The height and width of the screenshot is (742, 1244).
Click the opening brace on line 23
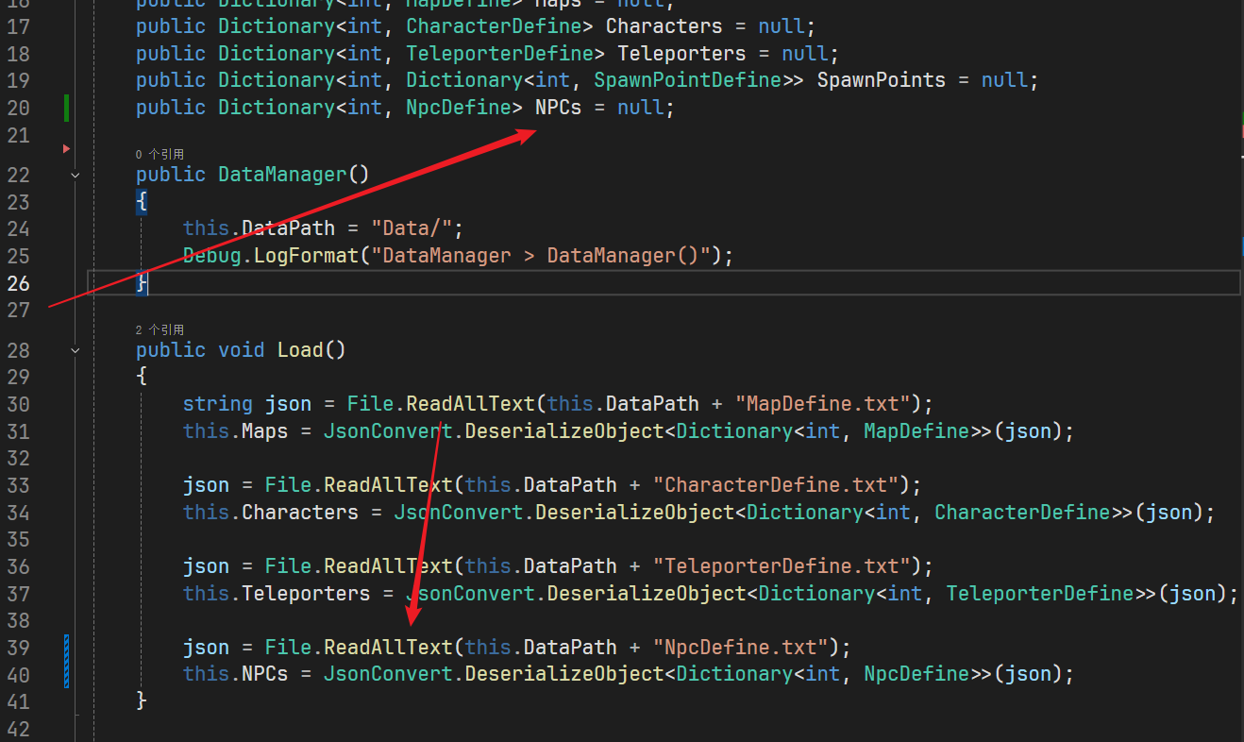pos(142,202)
